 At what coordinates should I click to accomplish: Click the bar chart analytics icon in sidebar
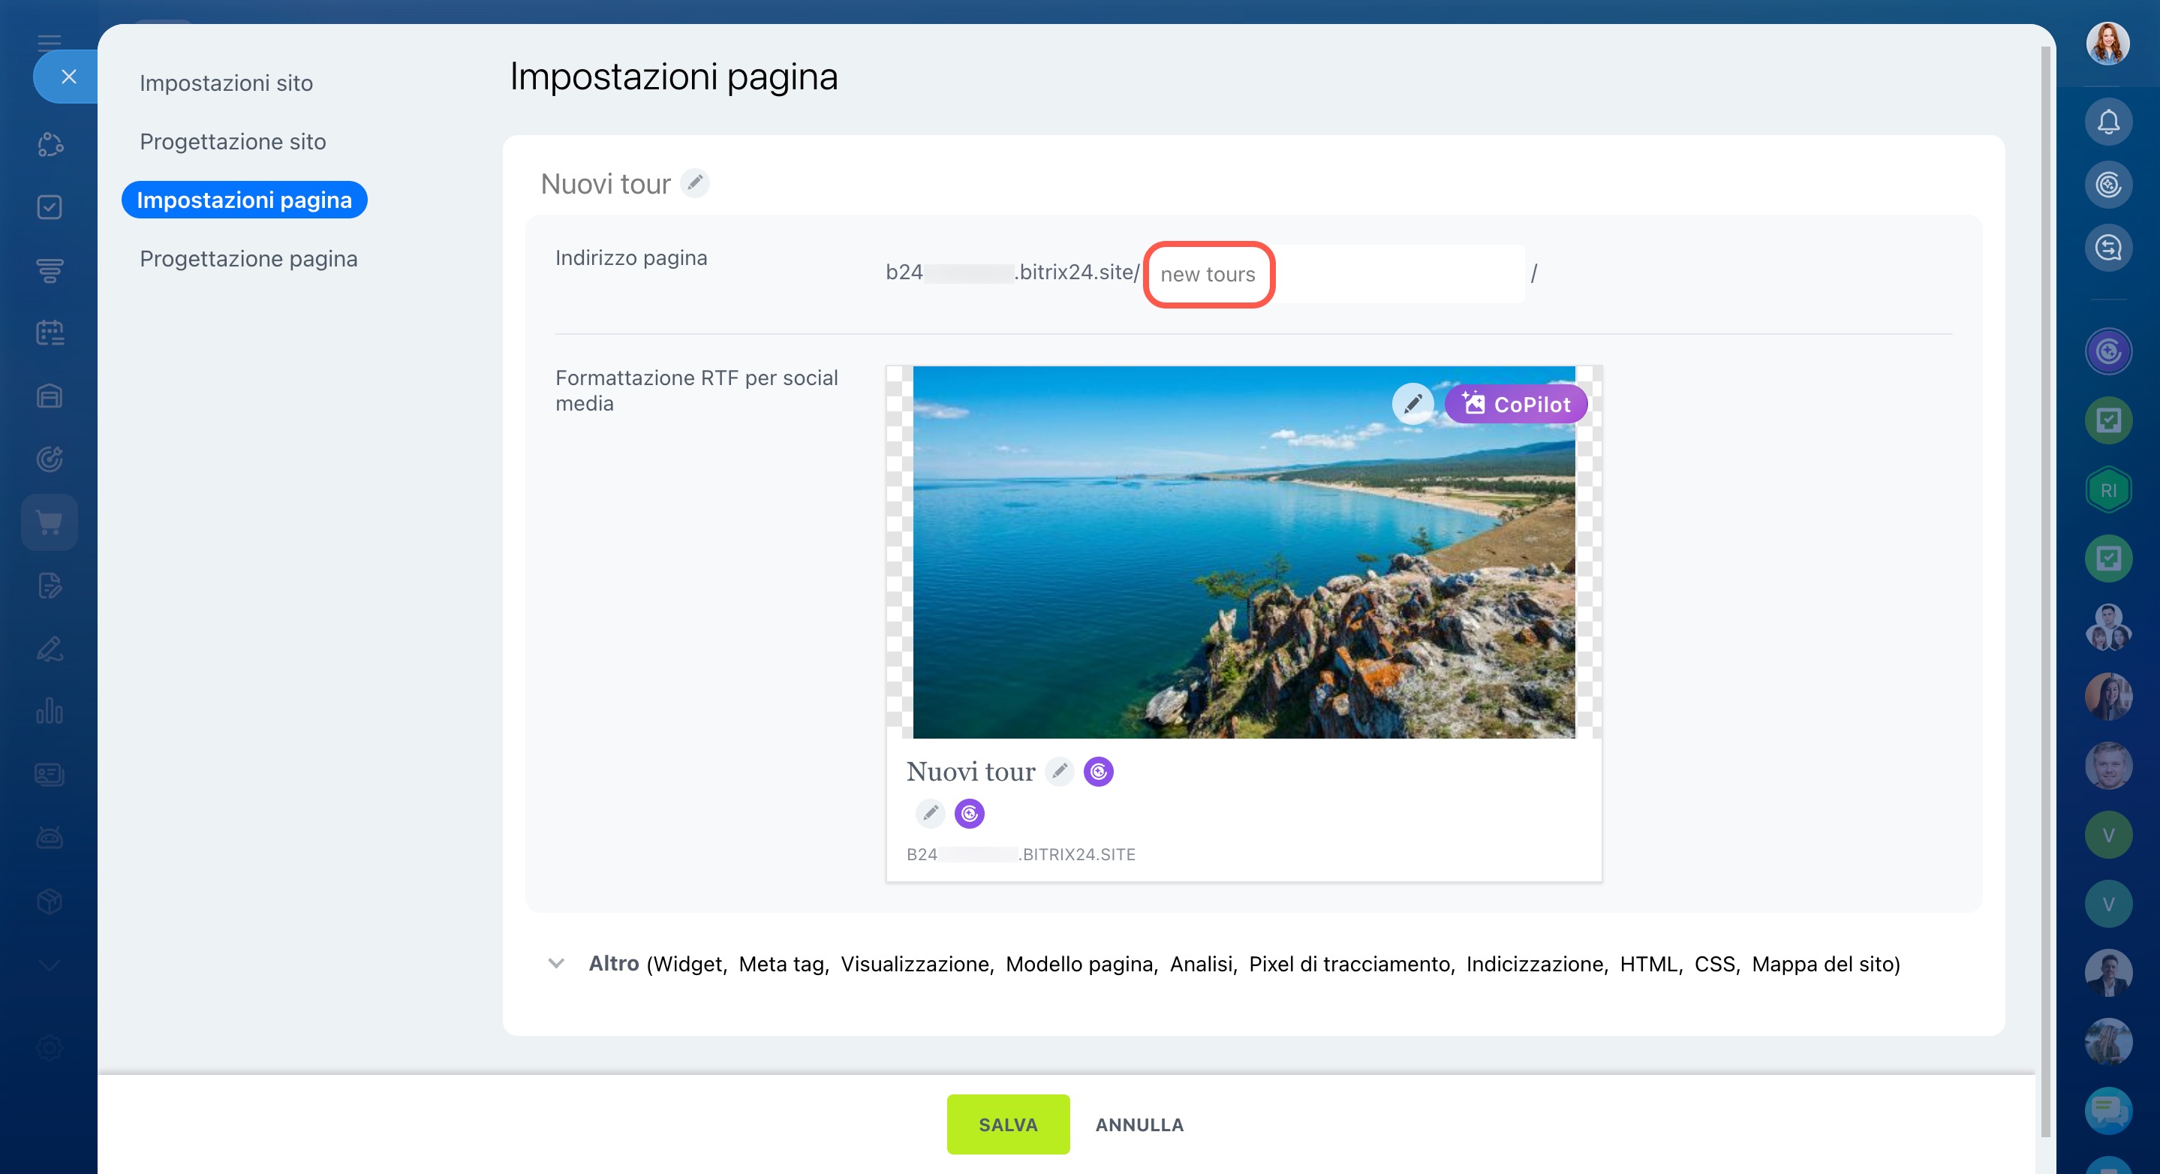[x=50, y=711]
